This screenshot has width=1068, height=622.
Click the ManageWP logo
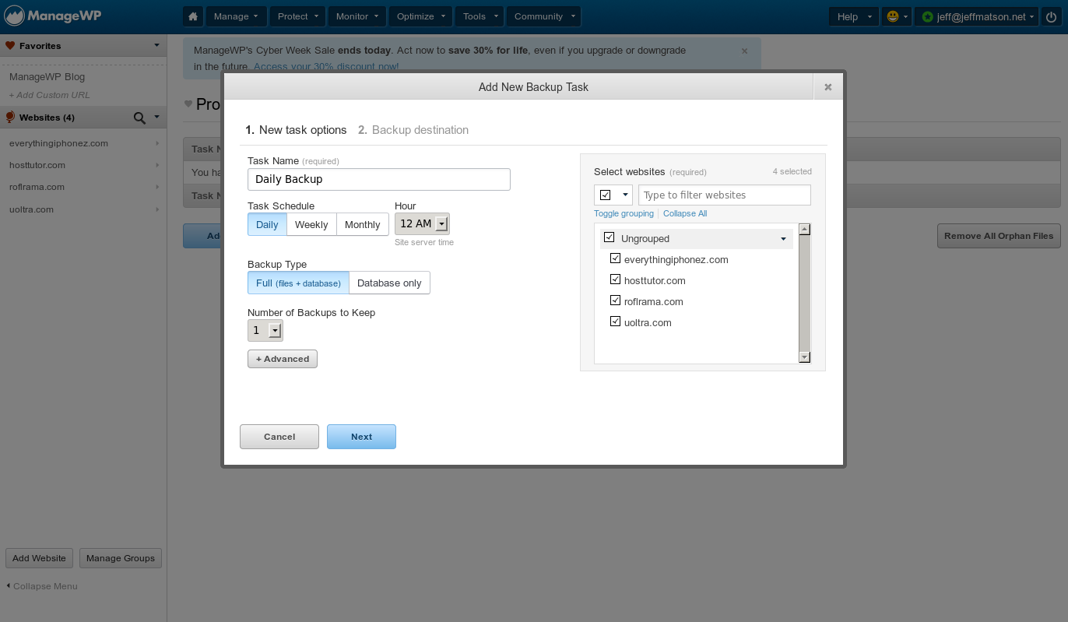[53, 16]
